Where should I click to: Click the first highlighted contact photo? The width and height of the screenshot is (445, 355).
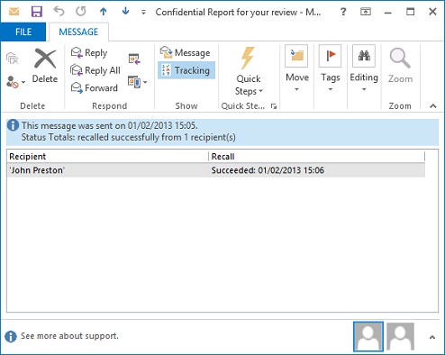point(368,336)
